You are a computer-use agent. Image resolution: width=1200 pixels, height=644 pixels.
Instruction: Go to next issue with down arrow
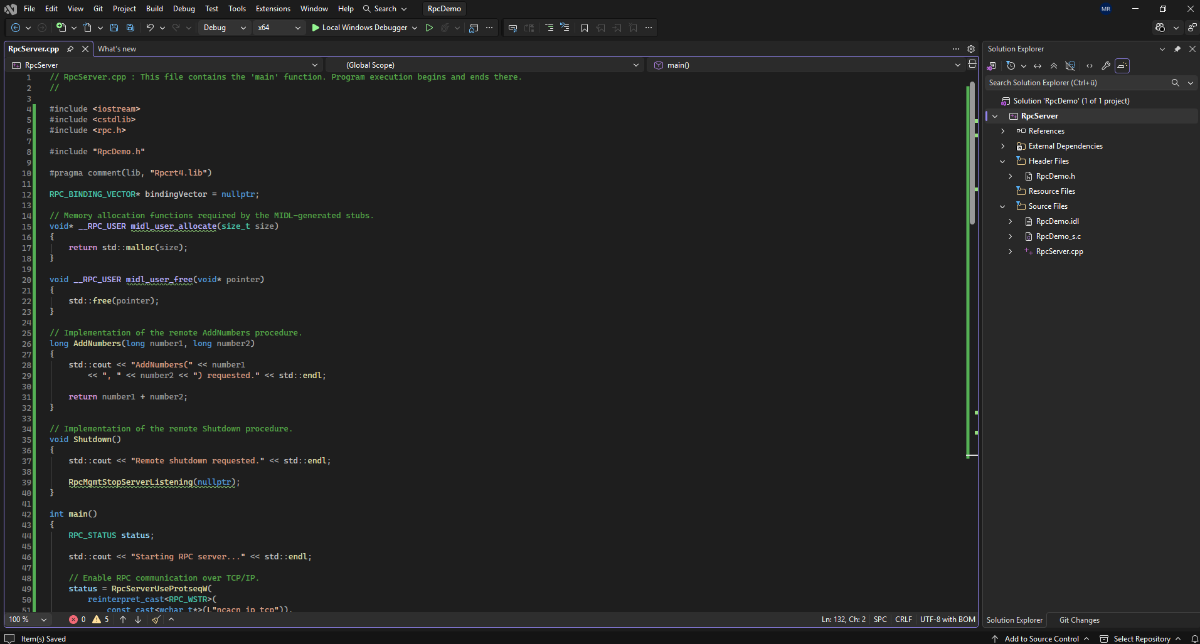coord(138,620)
